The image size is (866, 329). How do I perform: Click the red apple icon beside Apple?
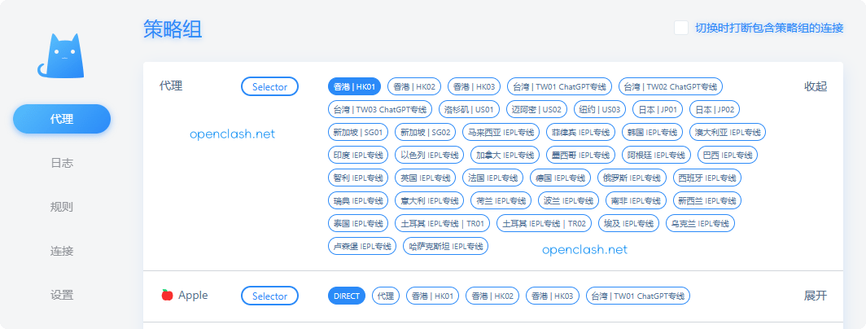pos(167,295)
